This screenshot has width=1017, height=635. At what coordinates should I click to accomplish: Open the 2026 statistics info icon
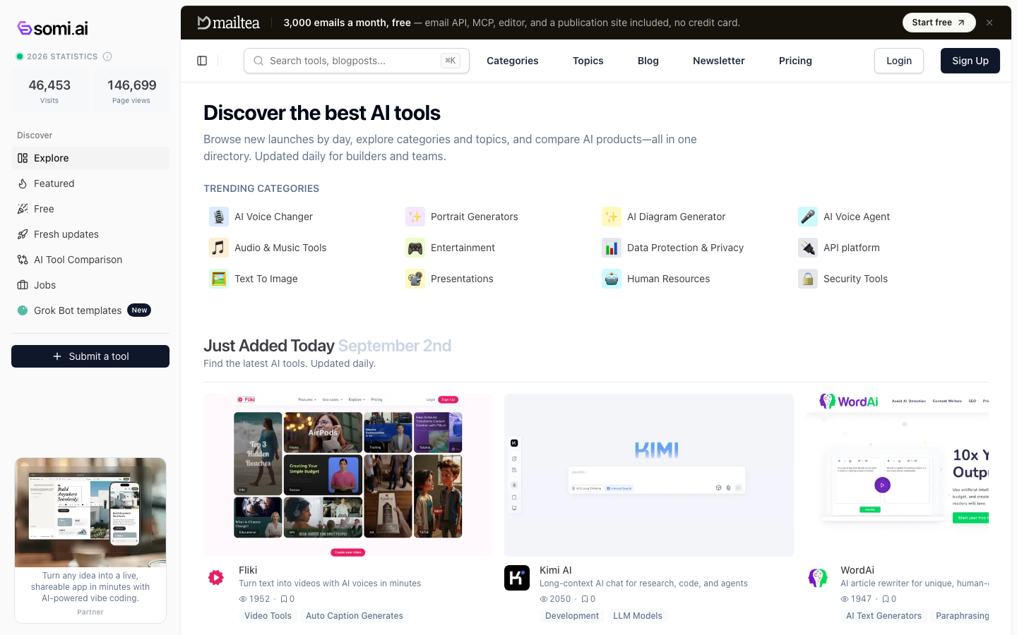[x=107, y=56]
